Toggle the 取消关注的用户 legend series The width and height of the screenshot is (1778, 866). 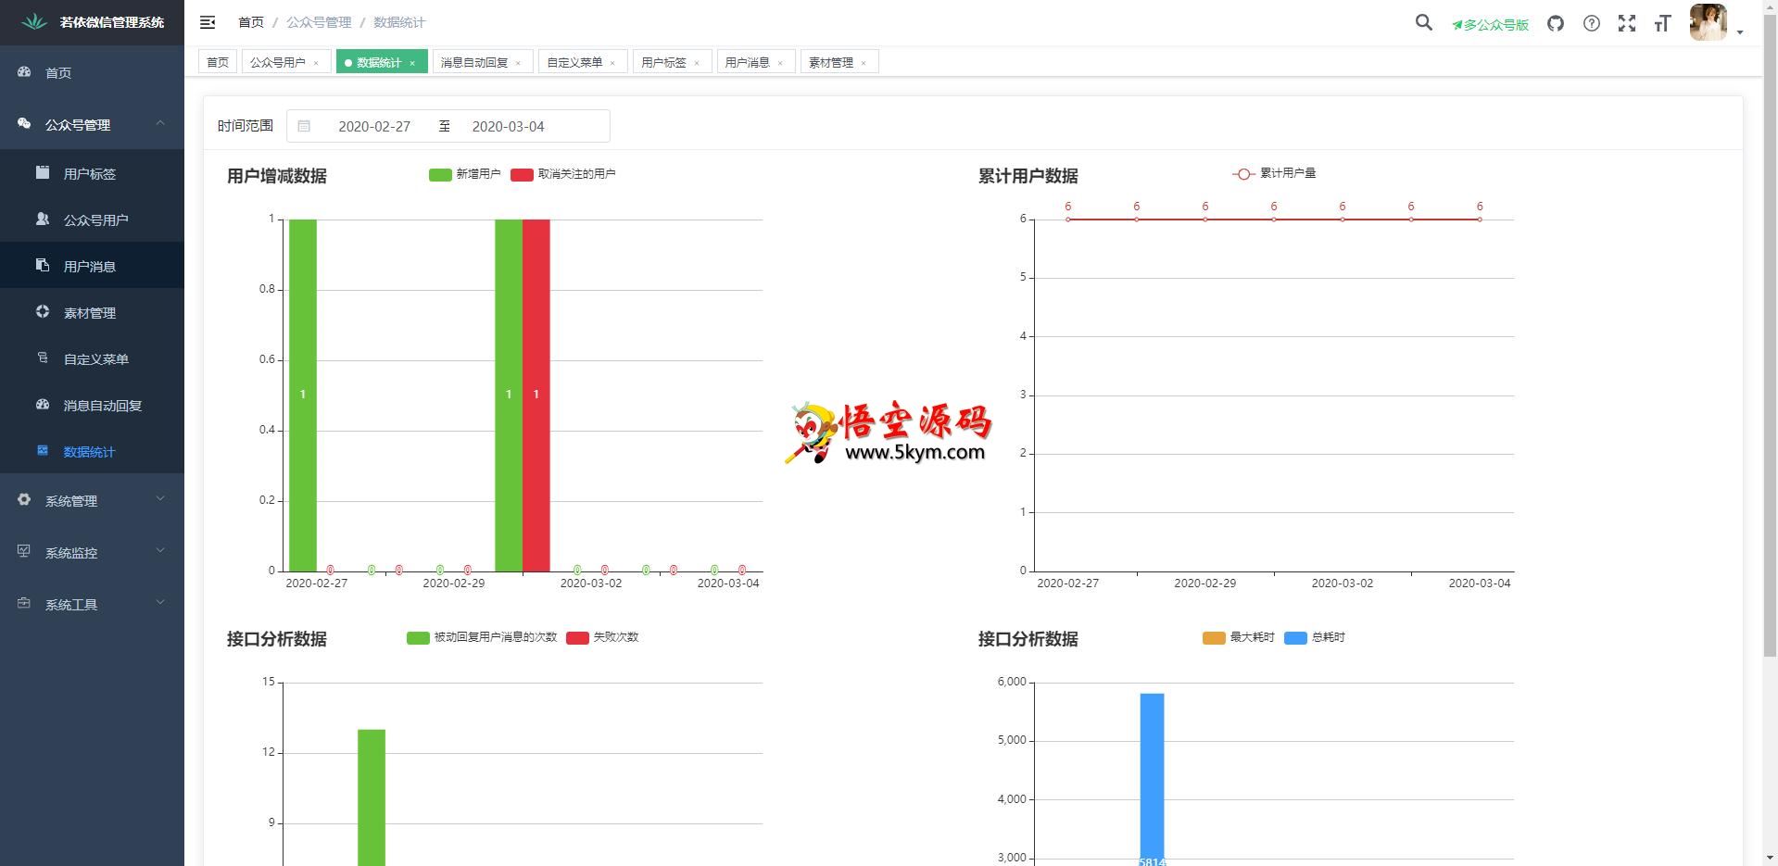pos(562,174)
